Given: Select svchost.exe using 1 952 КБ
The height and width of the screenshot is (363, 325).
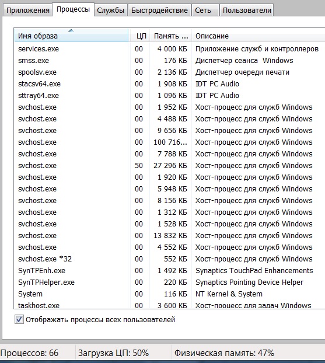Looking at the screenshot, I should point(169,107).
